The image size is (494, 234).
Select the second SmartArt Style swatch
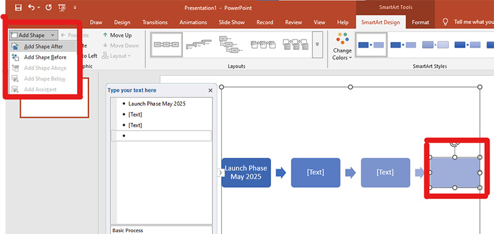pos(403,44)
